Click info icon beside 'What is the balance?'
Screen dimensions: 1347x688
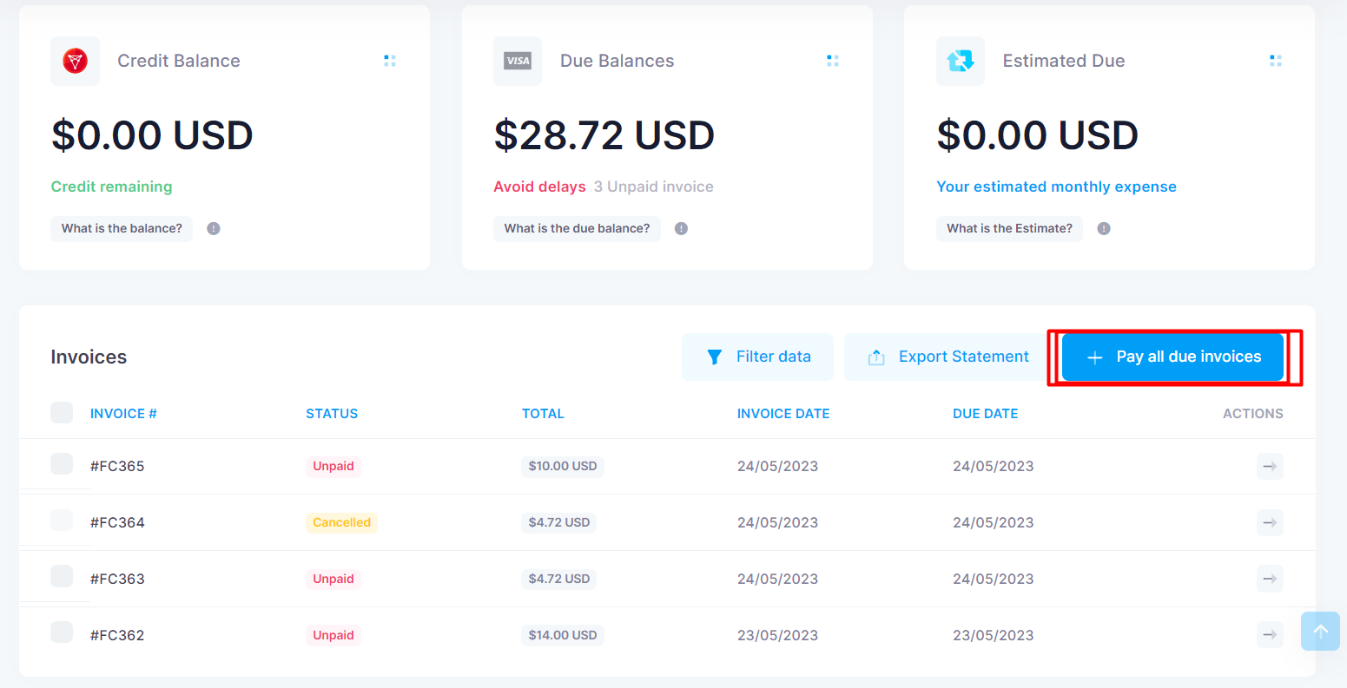pos(214,229)
